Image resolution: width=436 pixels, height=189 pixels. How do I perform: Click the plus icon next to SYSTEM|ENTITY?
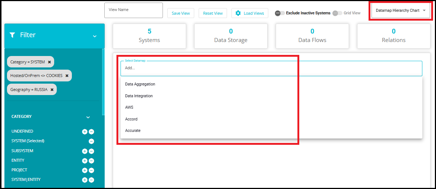[84, 180]
